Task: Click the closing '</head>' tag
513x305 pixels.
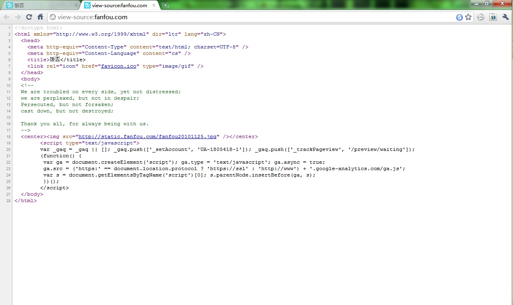Action: click(x=32, y=72)
